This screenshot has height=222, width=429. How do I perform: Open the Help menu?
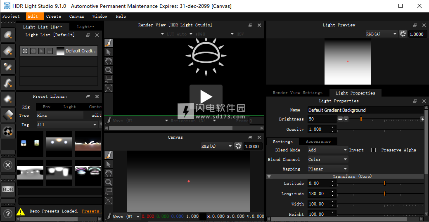point(121,17)
